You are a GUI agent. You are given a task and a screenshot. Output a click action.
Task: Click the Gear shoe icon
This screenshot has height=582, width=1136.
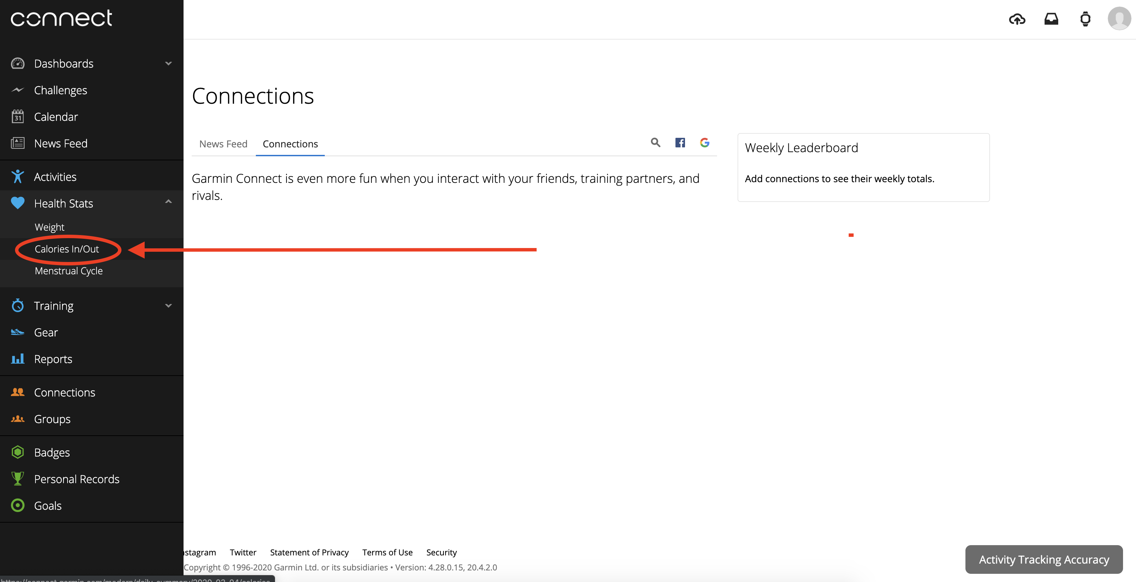click(18, 332)
